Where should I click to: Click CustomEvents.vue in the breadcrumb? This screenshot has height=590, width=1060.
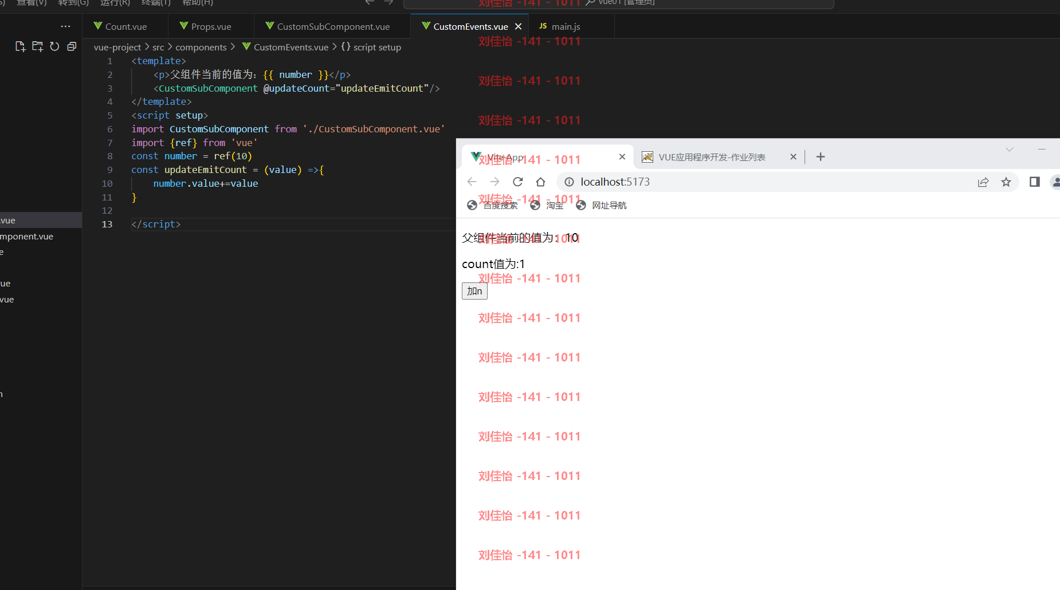[x=291, y=47]
